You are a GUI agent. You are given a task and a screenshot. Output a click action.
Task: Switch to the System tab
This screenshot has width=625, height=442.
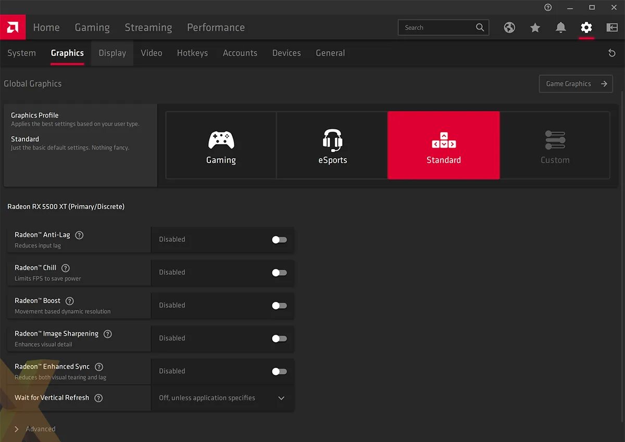point(21,53)
